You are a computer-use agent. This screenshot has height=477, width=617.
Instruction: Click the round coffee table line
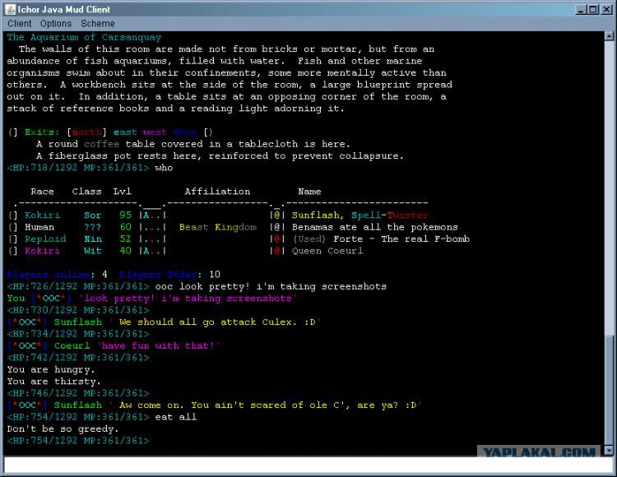pos(193,144)
